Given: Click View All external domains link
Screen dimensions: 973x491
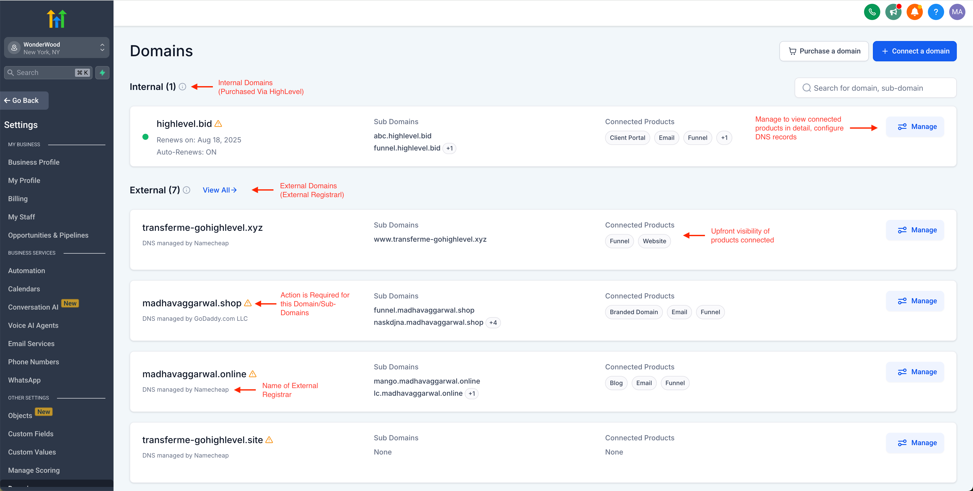Looking at the screenshot, I should click(x=220, y=190).
